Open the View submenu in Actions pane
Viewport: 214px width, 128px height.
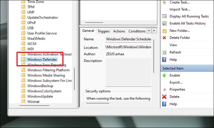pos(173,45)
